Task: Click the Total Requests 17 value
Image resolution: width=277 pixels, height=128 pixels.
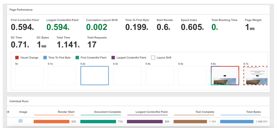Action: 92,44
